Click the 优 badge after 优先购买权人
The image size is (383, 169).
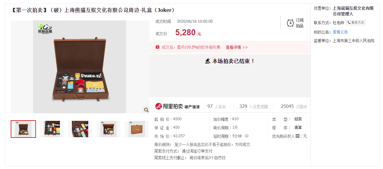pos(297,136)
